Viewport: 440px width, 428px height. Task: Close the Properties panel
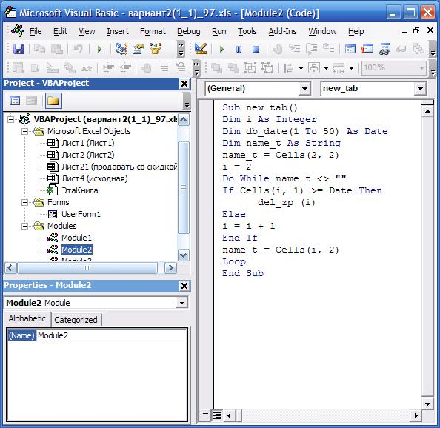pyautogui.click(x=184, y=286)
